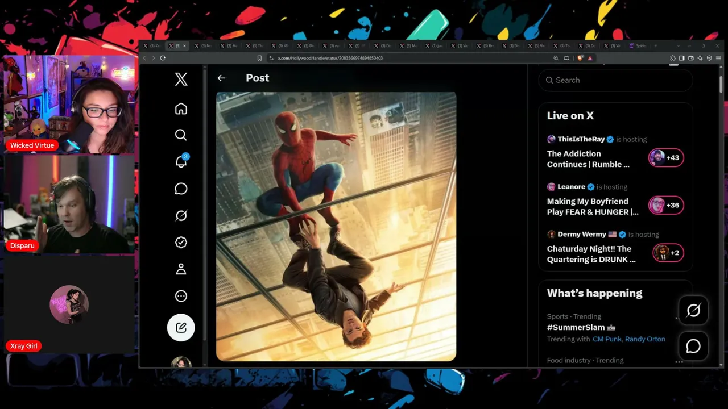Open Profile icon in sidebar
Screen dimensions: 728x409
click(181, 269)
